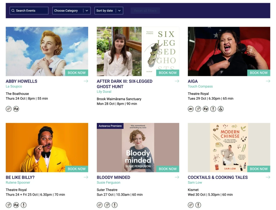Click the content warning icon under Be Like Billy?
The height and width of the screenshot is (210, 276).
(24, 205)
